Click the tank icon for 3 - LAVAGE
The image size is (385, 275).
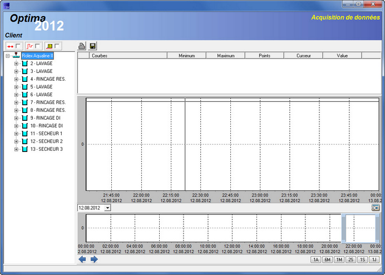click(x=24, y=71)
